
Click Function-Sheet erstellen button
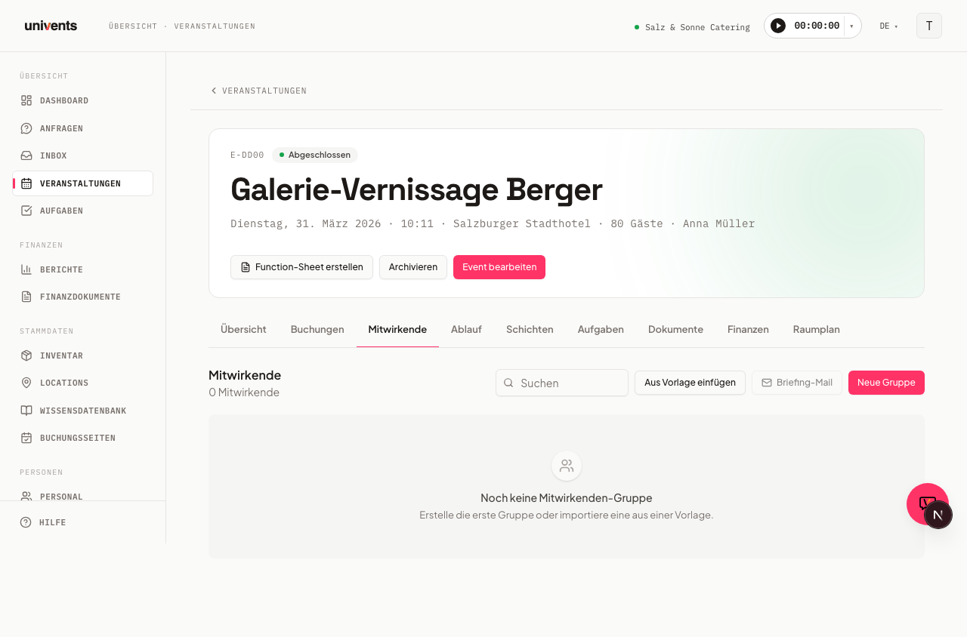[301, 267]
